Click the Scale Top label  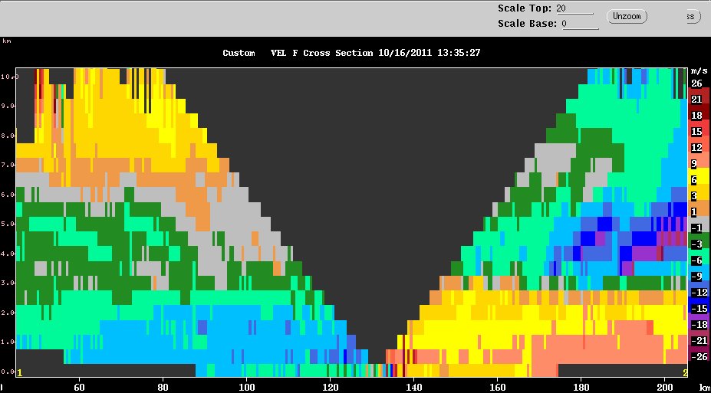coord(525,8)
